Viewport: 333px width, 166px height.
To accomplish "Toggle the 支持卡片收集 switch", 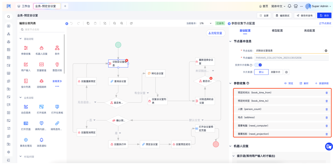I will 260,65.
